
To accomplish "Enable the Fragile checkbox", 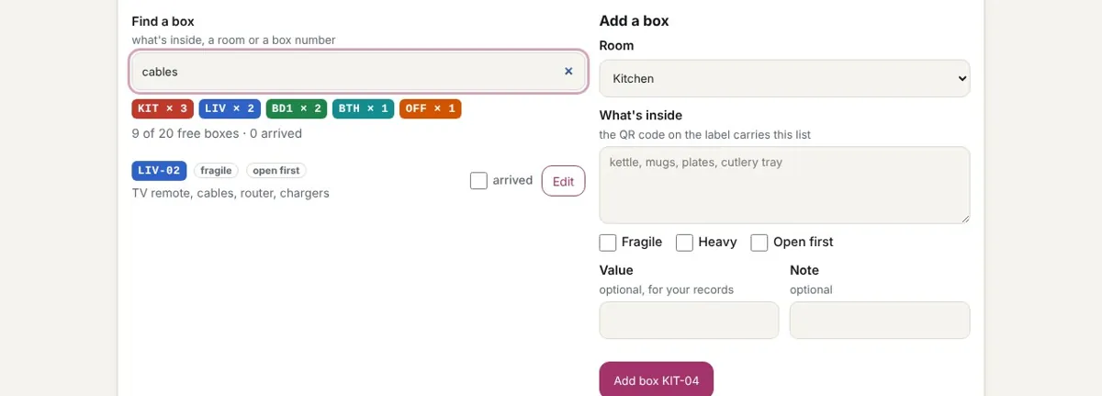I will click(x=608, y=243).
